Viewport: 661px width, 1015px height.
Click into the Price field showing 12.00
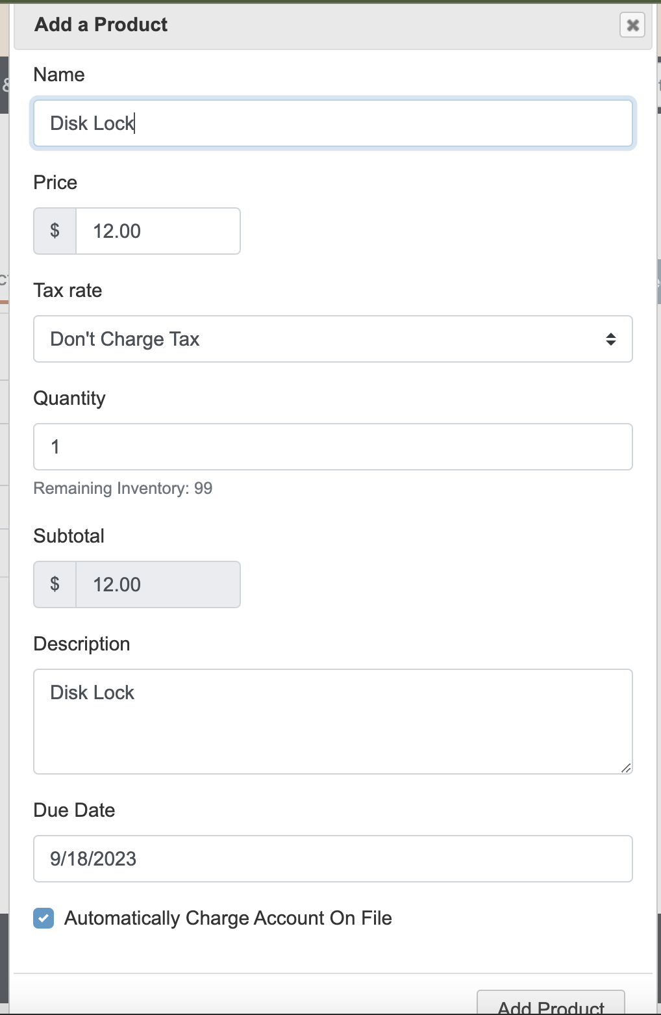(x=158, y=231)
